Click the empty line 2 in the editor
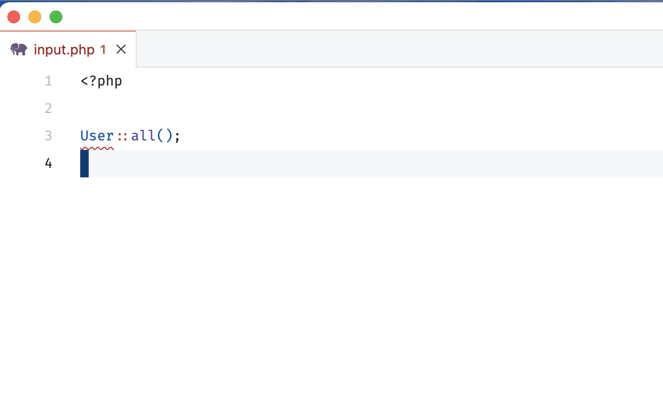This screenshot has width=663, height=417. (264, 109)
